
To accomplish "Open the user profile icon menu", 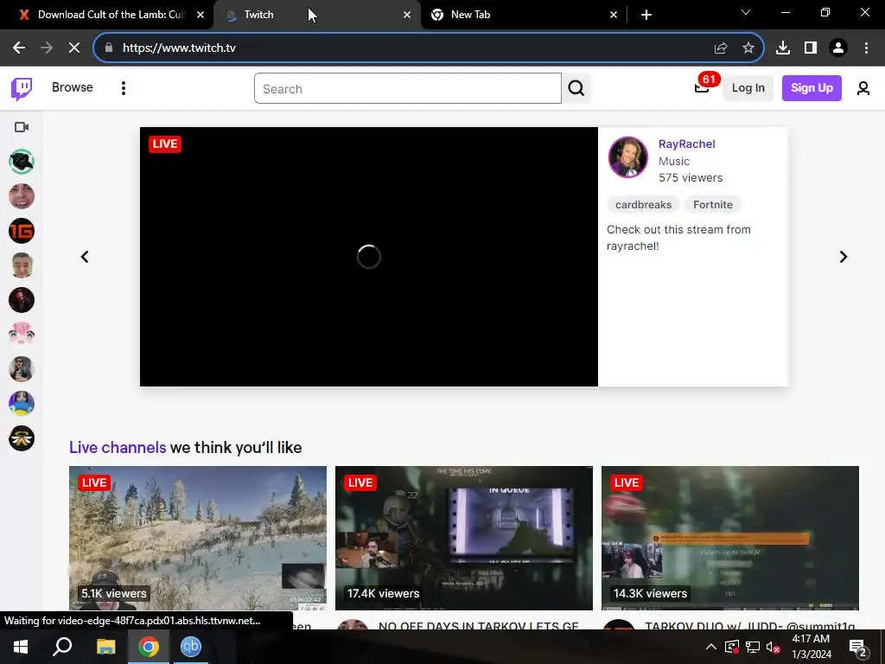I will point(863,88).
